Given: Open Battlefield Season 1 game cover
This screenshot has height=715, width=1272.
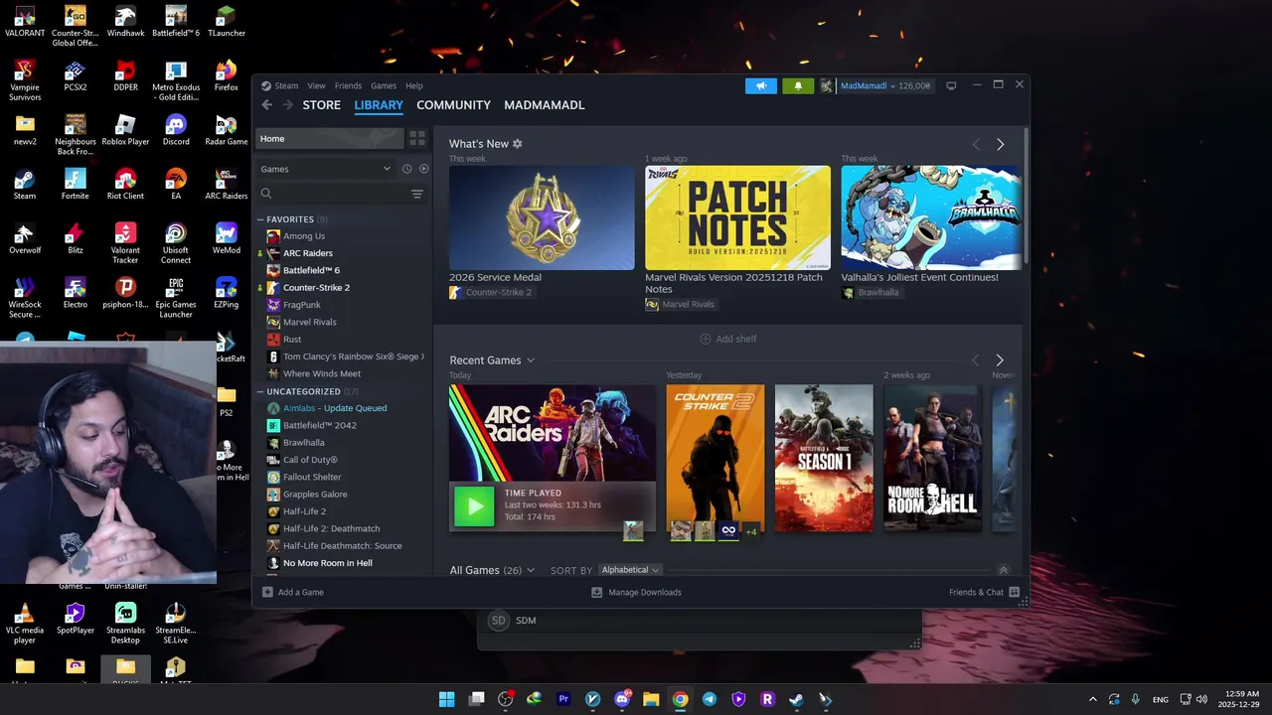Looking at the screenshot, I should tap(824, 458).
